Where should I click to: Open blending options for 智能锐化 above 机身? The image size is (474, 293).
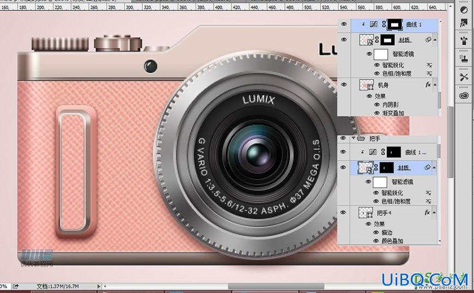click(429, 65)
